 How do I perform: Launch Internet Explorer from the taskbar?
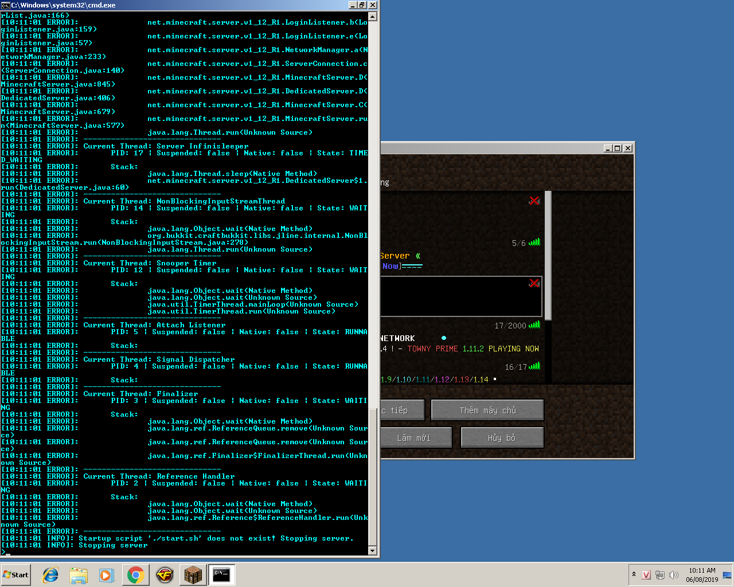coord(50,575)
